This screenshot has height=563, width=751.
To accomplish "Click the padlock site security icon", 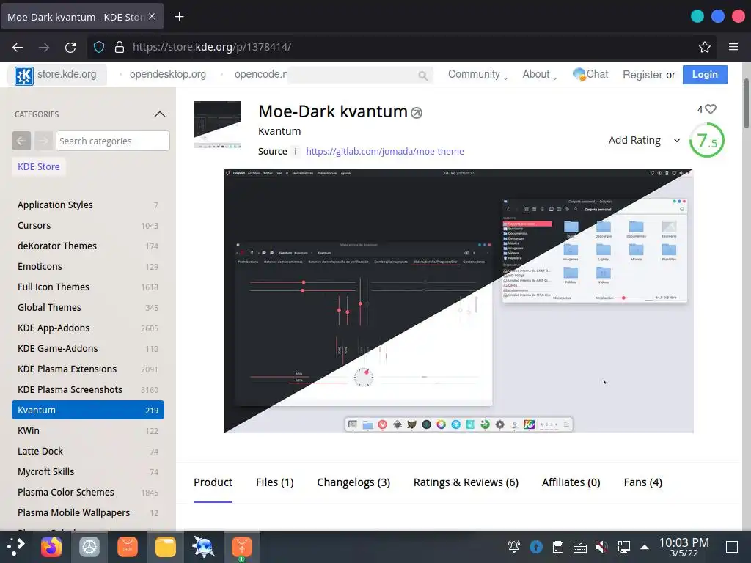I will pos(120,47).
